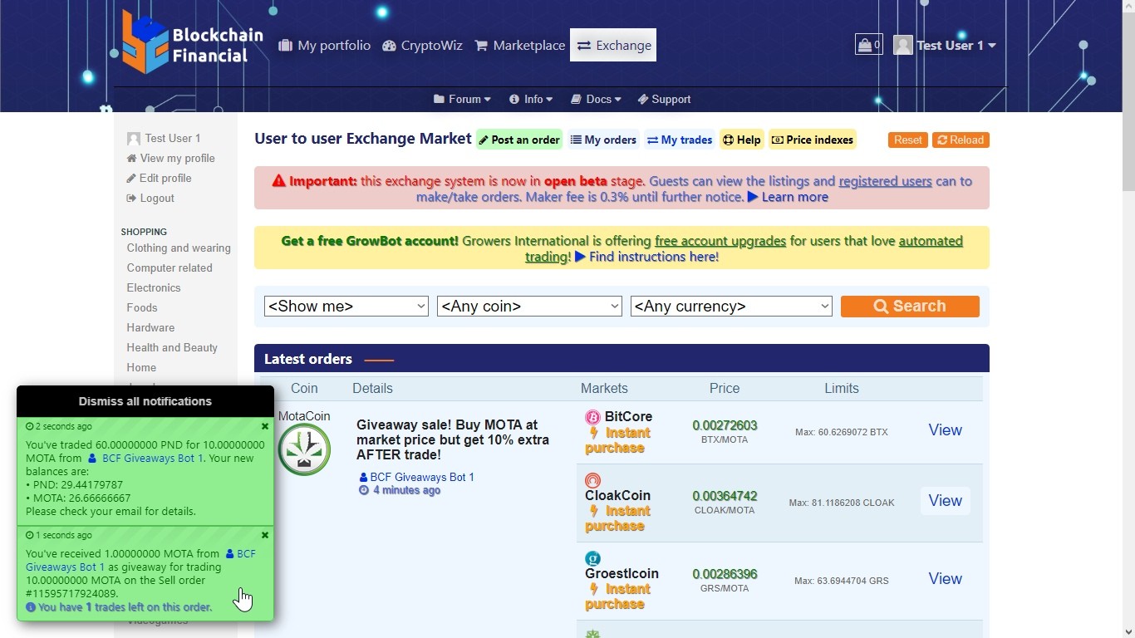Expand the Test User 1 account menu
The image size is (1135, 638).
point(946,46)
